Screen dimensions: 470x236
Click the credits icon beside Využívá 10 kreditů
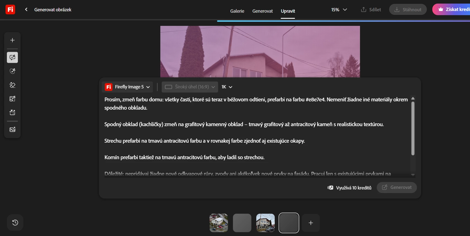pos(330,188)
